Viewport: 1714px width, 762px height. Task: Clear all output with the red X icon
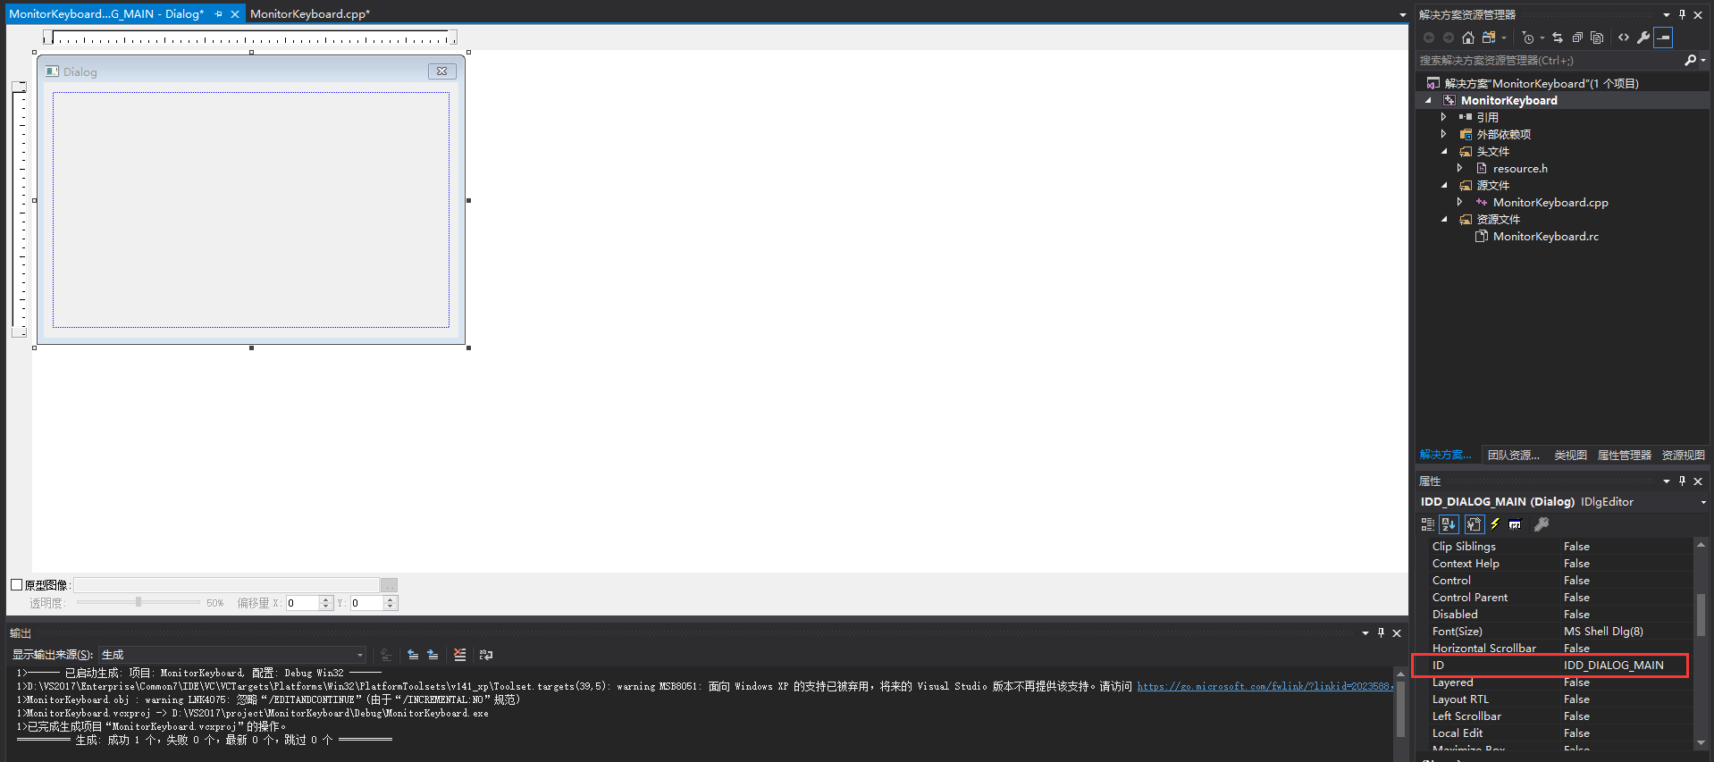[459, 655]
